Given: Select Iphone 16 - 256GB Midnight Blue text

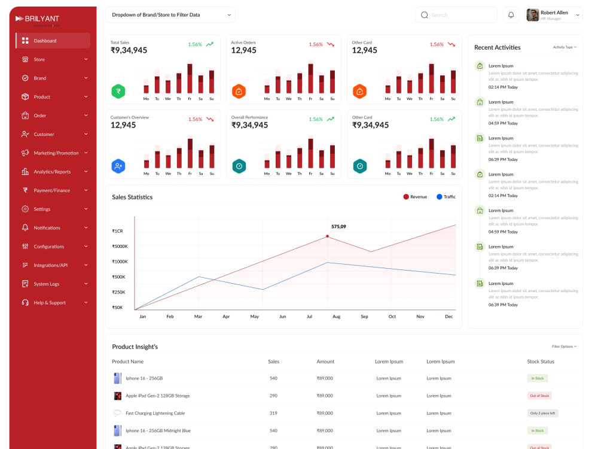Looking at the screenshot, I should 158,430.
